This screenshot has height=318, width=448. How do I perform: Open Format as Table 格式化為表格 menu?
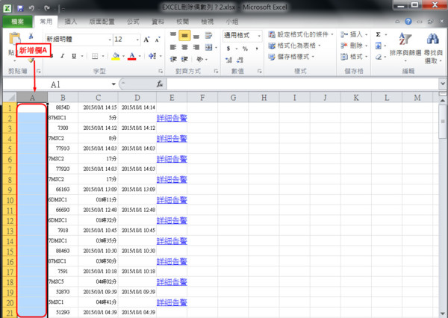click(295, 46)
